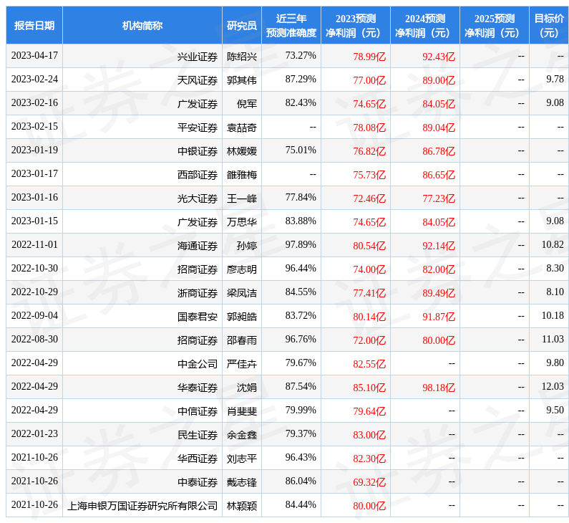Click researcher 余金鑫
569x523 pixels.
pos(242,434)
